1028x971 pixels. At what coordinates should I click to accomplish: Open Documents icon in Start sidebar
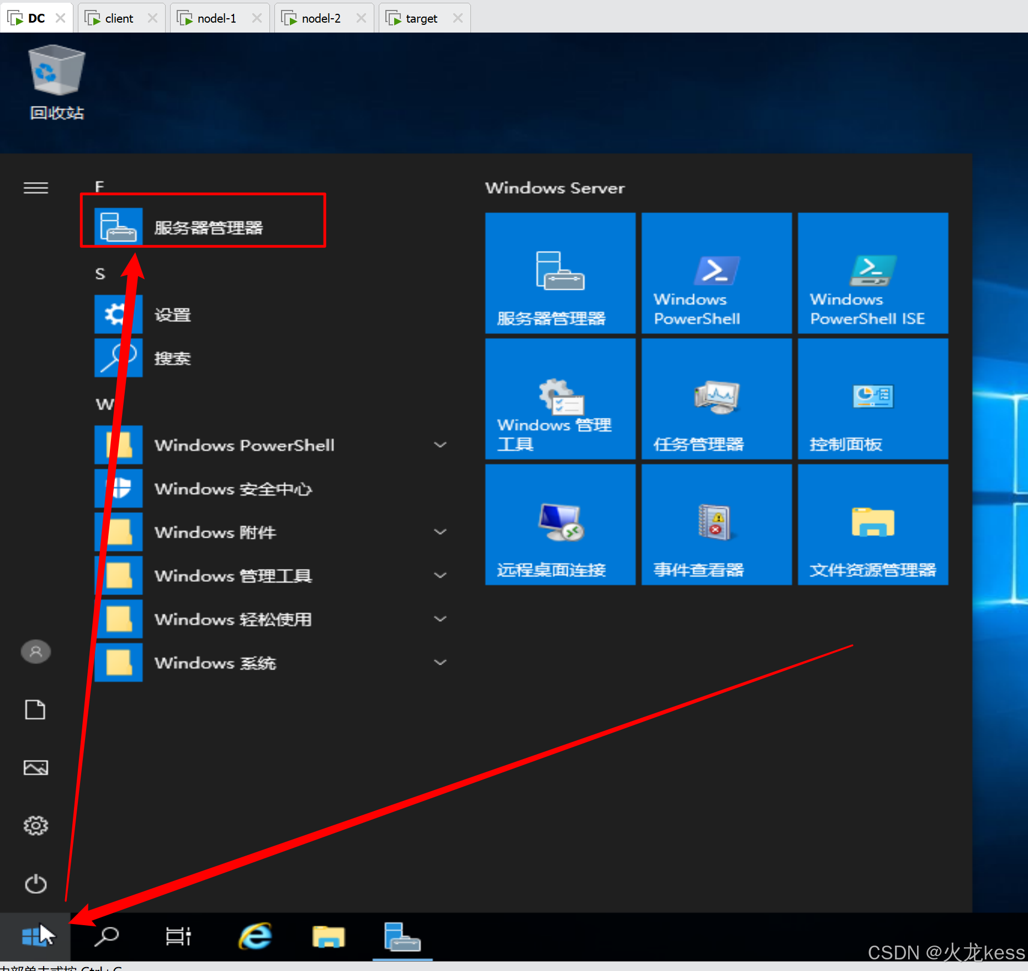[x=36, y=710]
